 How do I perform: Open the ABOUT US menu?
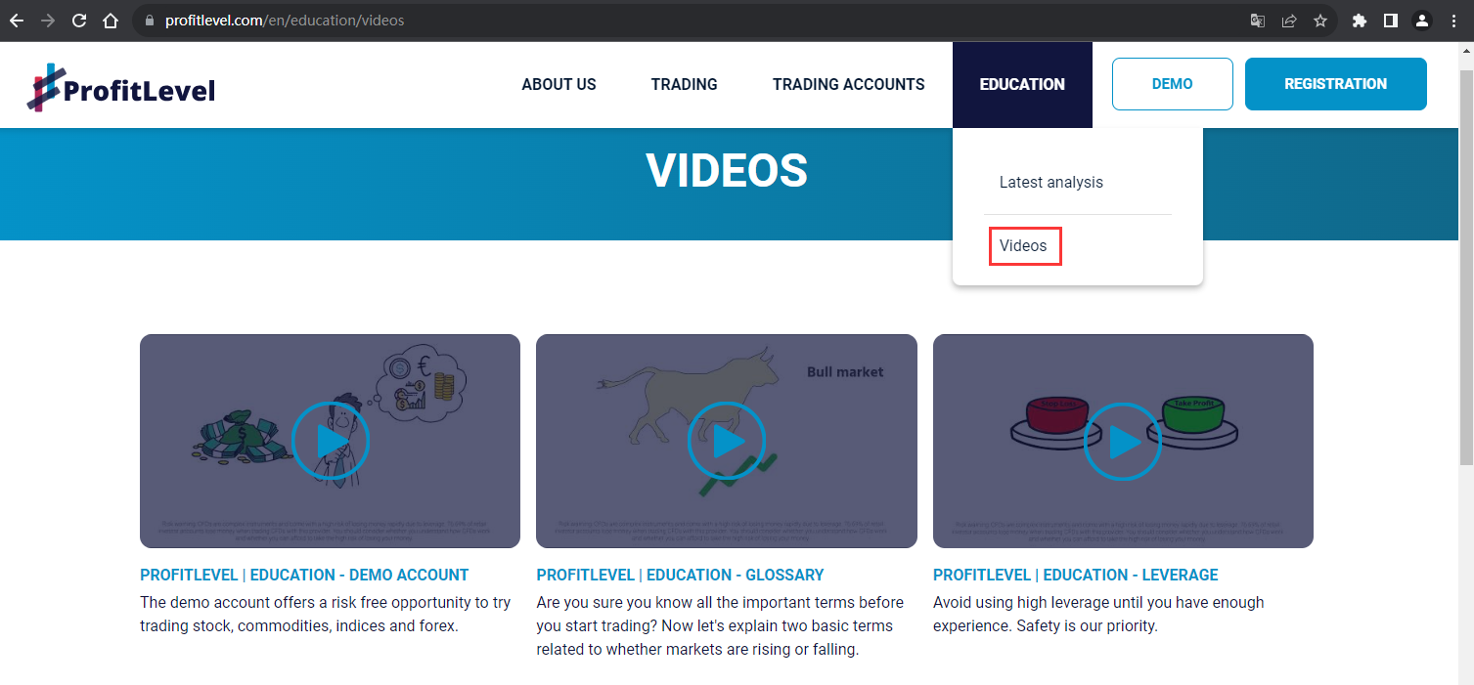tap(558, 84)
